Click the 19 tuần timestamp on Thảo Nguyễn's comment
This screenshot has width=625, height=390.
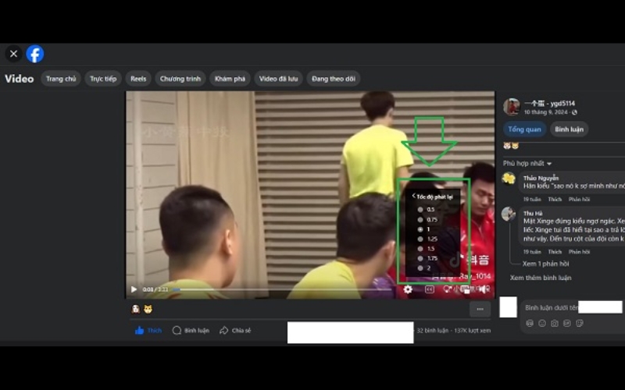point(532,199)
